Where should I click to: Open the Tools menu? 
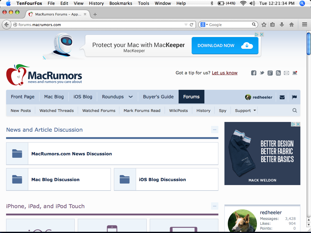[x=144, y=3]
